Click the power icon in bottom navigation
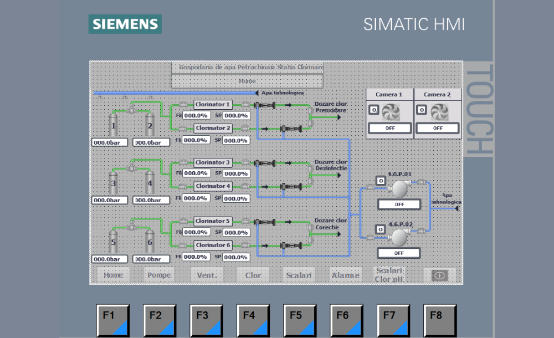 pyautogui.click(x=439, y=275)
